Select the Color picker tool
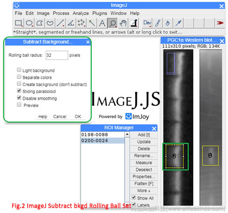228x213 pixels. click(x=134, y=23)
